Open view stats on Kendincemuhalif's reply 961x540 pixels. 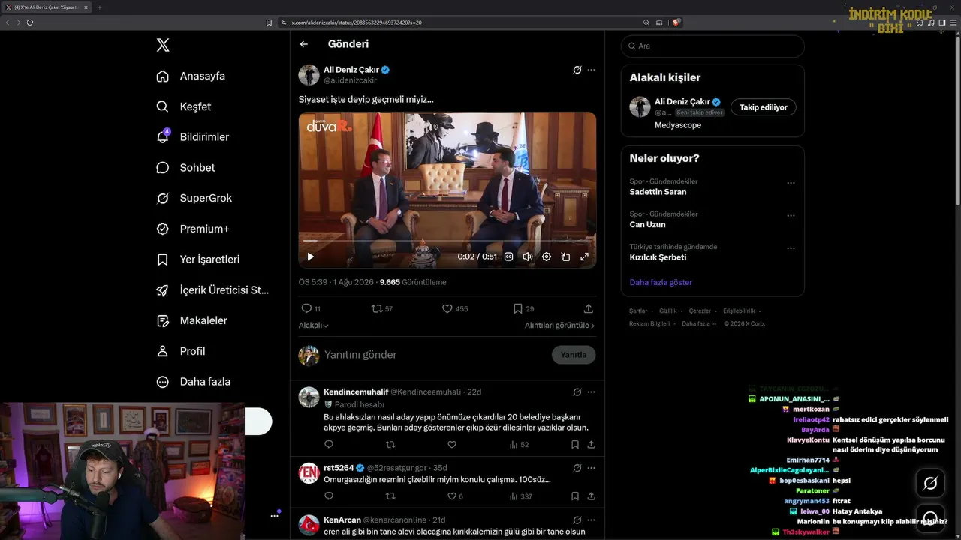pyautogui.click(x=519, y=444)
